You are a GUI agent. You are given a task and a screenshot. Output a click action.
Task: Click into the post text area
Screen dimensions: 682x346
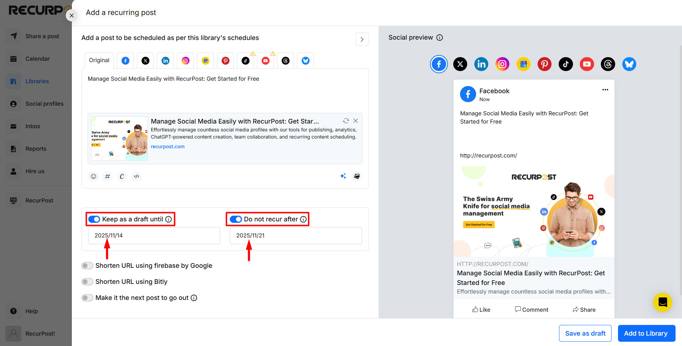[225, 90]
